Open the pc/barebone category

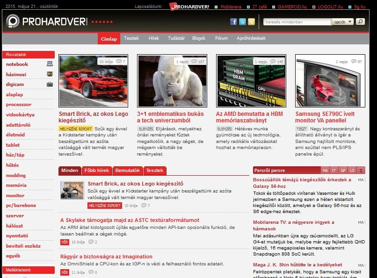click(21, 205)
